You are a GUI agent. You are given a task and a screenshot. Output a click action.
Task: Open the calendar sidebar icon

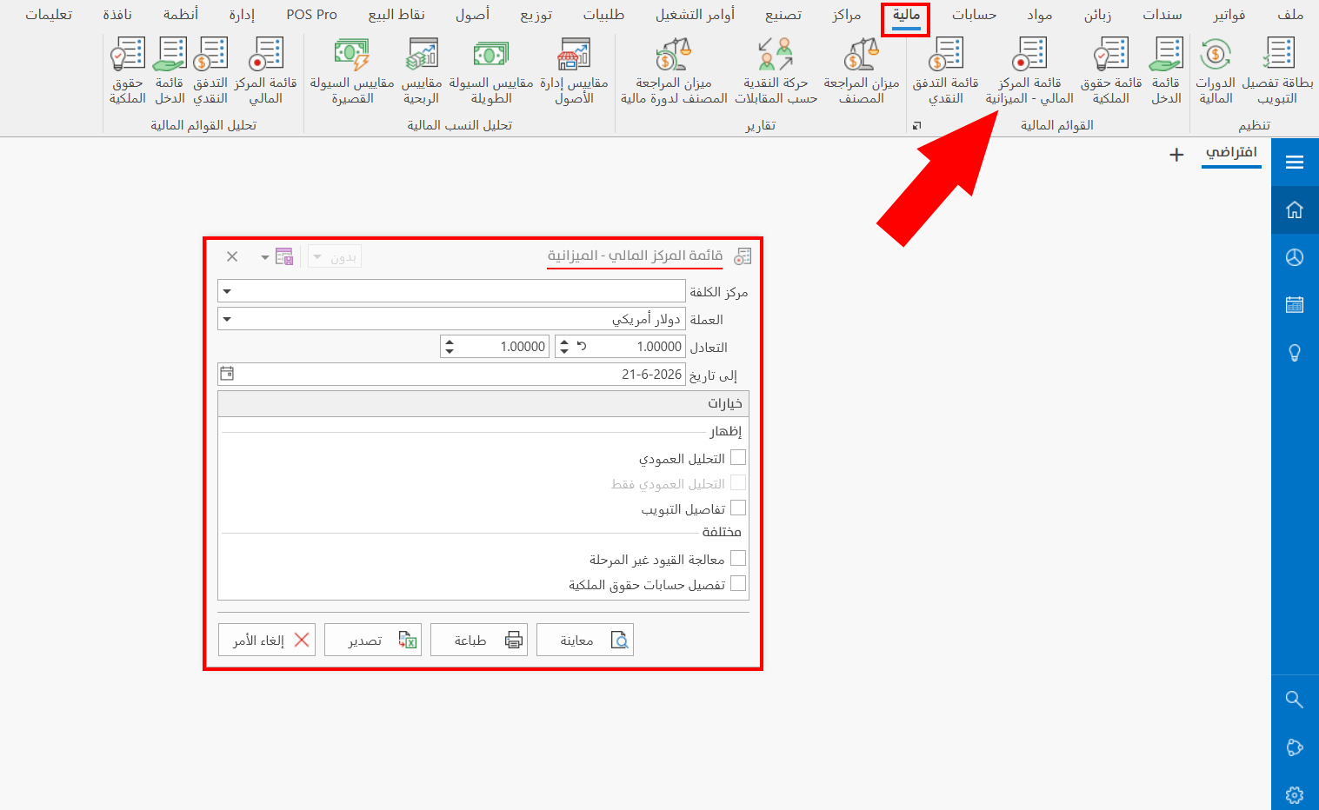click(x=1295, y=304)
